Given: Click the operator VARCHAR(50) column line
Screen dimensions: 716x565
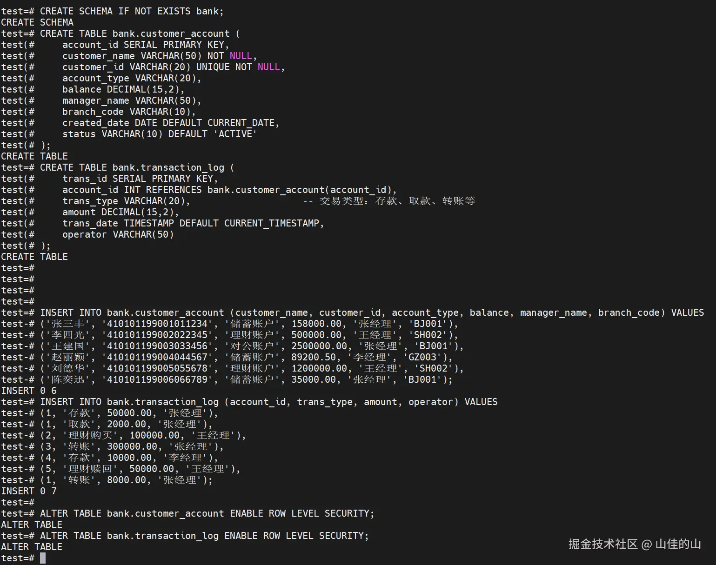Looking at the screenshot, I should (118, 234).
